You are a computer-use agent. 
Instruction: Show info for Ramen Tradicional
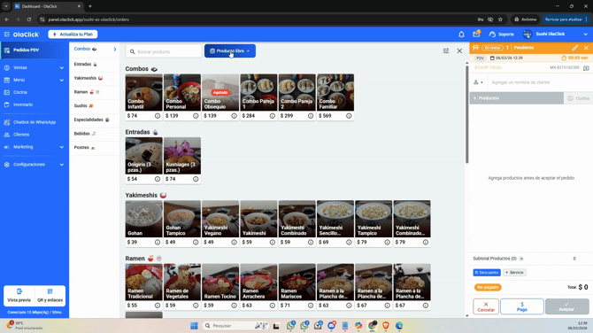pyautogui.click(x=158, y=306)
